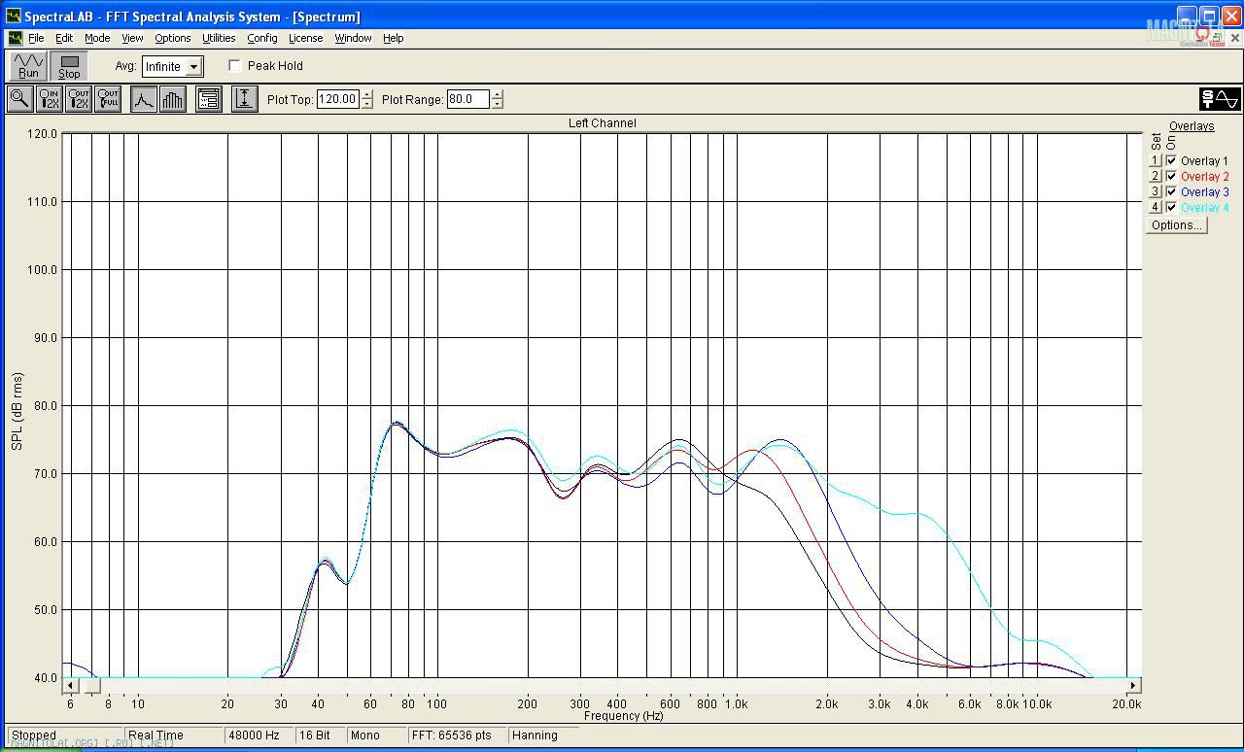The width and height of the screenshot is (1244, 752).
Task: Open the License menu
Action: click(305, 38)
